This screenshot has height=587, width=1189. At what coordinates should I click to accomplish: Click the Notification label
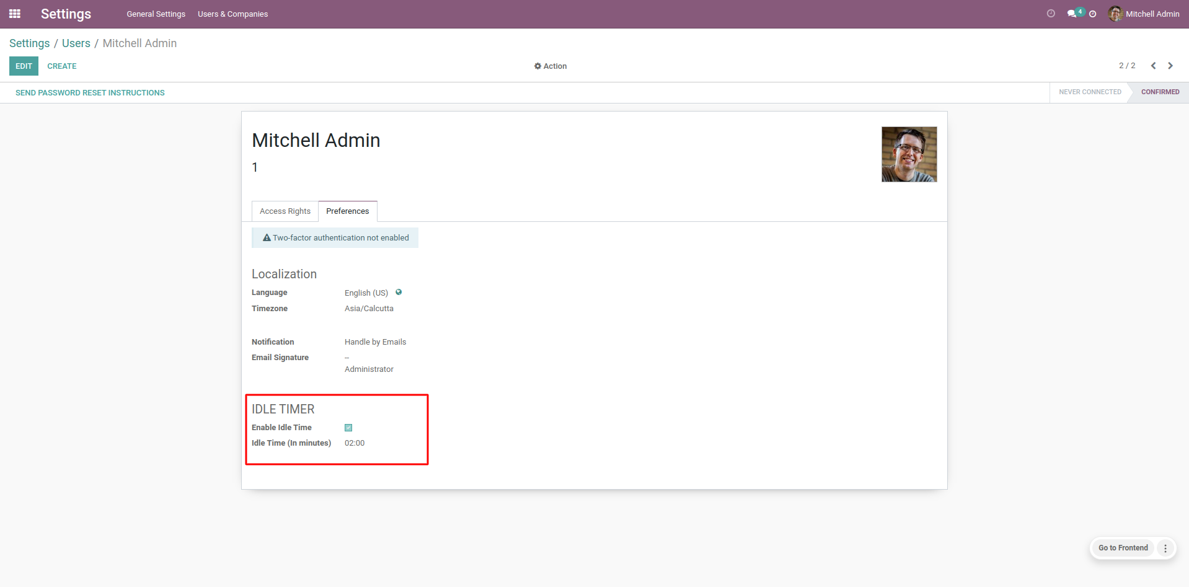273,342
